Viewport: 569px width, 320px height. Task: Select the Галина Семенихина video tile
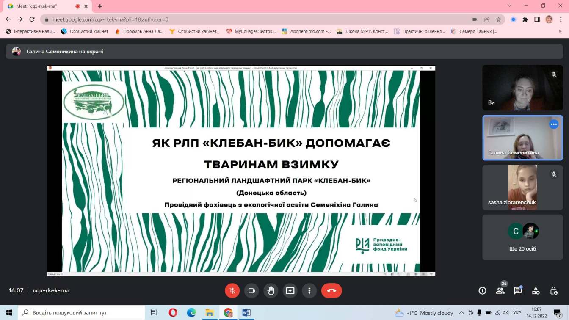(522, 138)
